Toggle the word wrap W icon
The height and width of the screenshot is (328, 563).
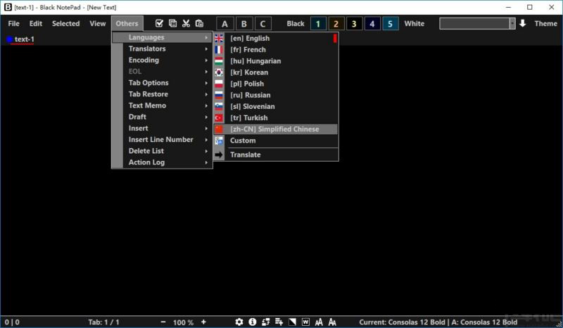[305, 322]
